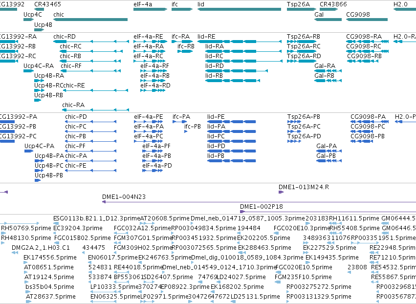Click the 'ifc-PA' protein label
The width and height of the screenshot is (416, 304).
coord(181,117)
